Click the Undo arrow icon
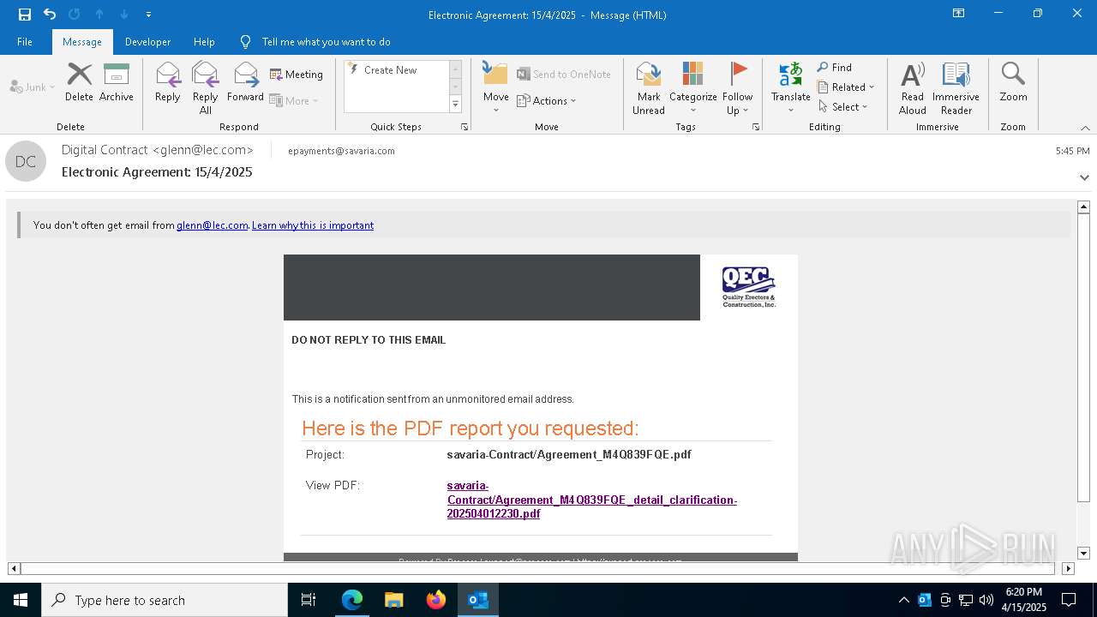Viewport: 1097px width, 617px height. [x=50, y=15]
